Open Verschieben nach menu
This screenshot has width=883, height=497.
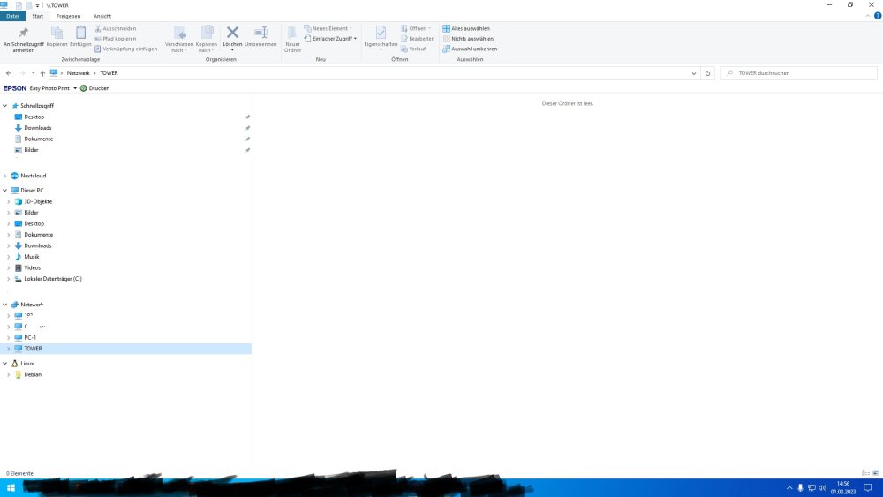[179, 40]
